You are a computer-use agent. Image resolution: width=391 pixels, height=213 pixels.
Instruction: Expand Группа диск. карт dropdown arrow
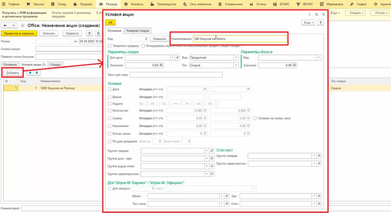point(207,159)
